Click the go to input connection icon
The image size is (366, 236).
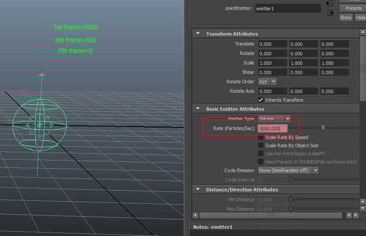click(329, 3)
